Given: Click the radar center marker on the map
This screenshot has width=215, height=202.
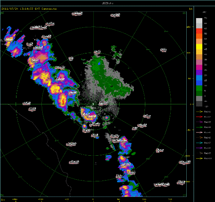Looking at the screenshot, I should coord(93,104).
